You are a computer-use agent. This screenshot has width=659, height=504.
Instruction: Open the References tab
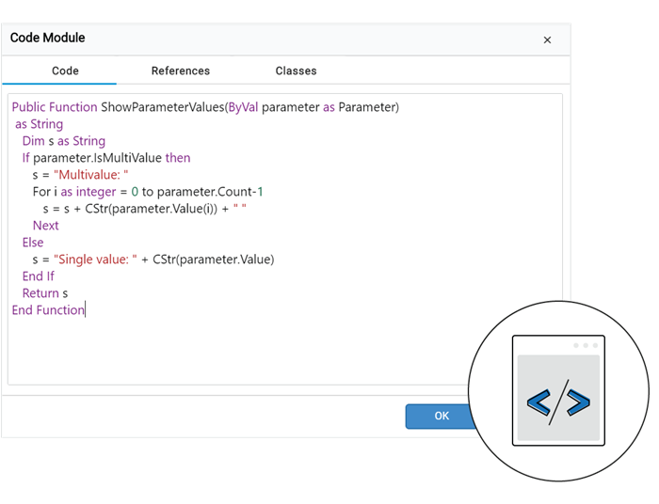click(181, 71)
